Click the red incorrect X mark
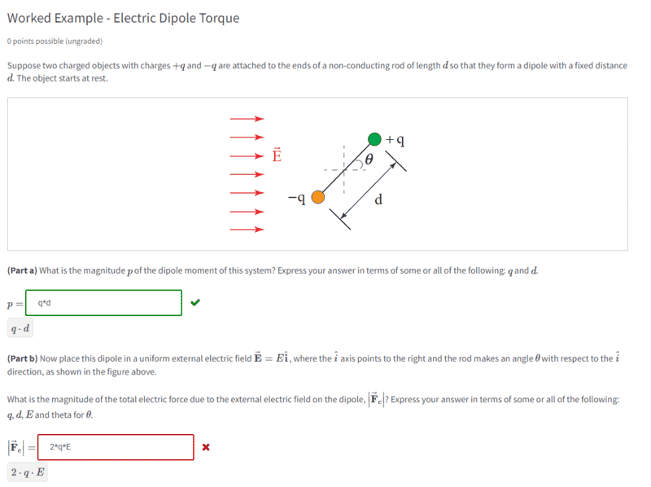Screen dimensions: 651x487 point(206,447)
